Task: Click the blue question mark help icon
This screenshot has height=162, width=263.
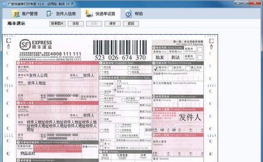Action: point(128,14)
